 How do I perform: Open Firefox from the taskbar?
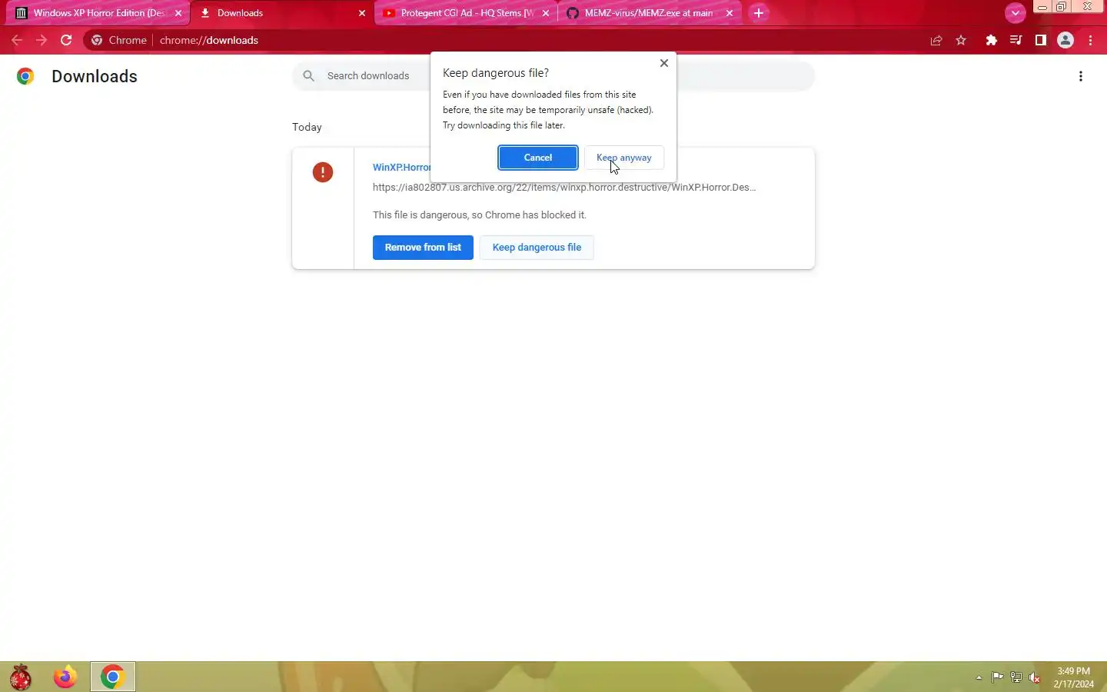pos(65,677)
